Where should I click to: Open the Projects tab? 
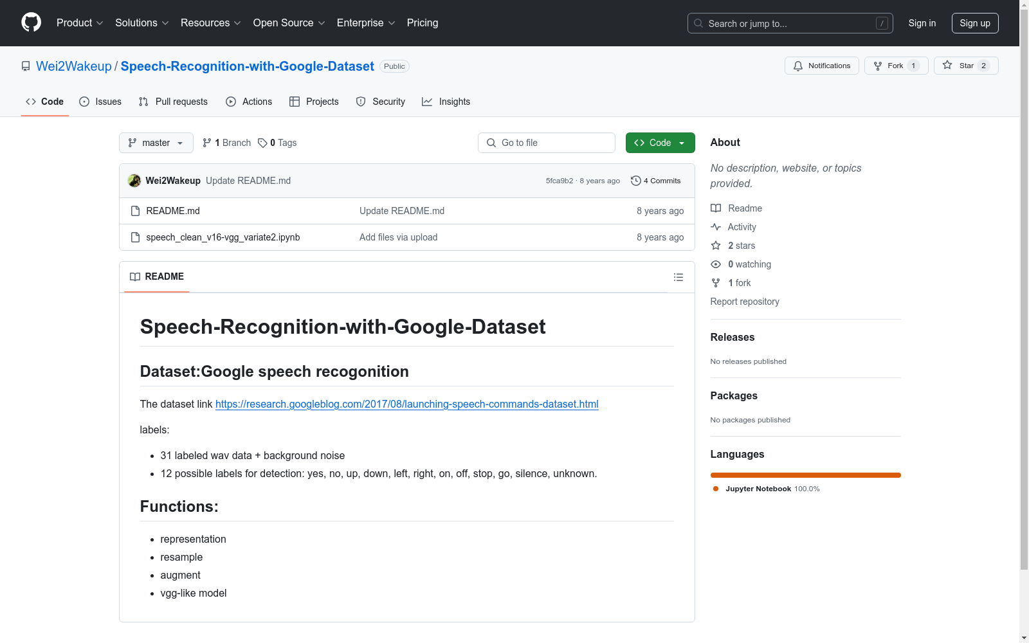click(314, 102)
